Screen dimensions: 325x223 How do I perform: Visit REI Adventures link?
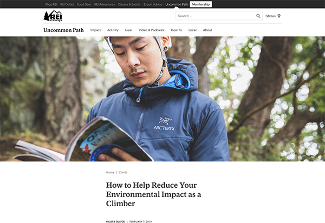[105, 4]
